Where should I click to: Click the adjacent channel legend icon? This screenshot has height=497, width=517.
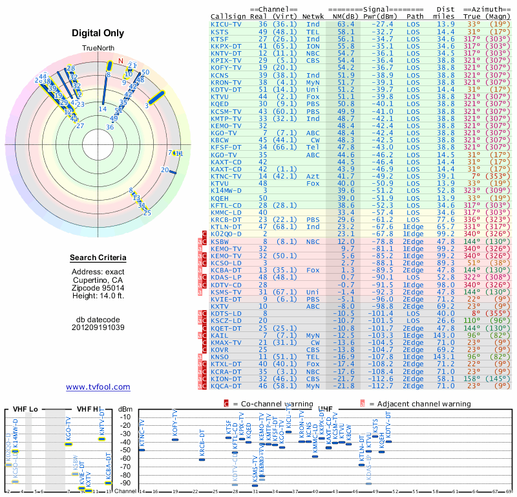point(363,404)
